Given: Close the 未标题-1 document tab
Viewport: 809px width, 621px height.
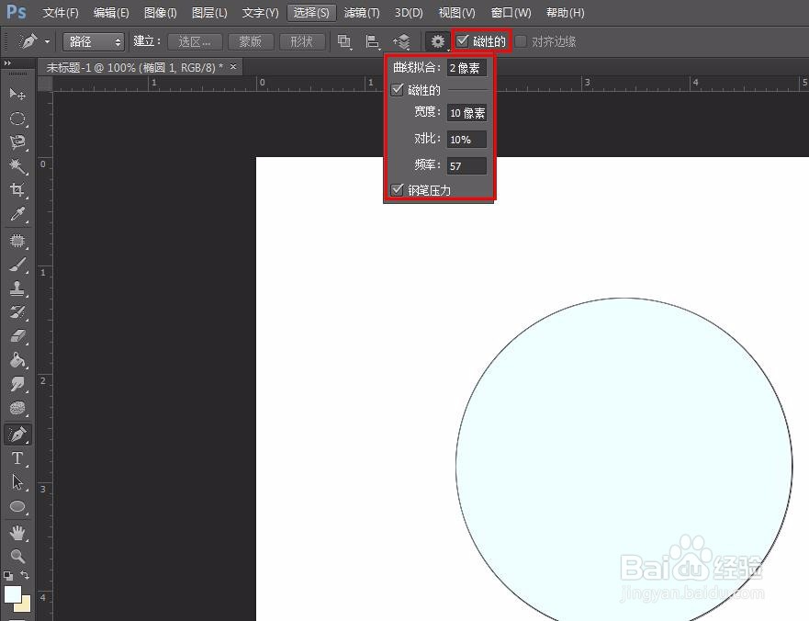Looking at the screenshot, I should pyautogui.click(x=233, y=66).
